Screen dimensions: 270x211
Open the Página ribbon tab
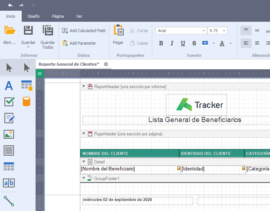point(58,16)
